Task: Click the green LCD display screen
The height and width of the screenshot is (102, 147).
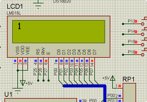Action: 59,32
